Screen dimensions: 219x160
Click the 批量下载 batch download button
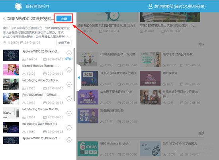point(64,43)
